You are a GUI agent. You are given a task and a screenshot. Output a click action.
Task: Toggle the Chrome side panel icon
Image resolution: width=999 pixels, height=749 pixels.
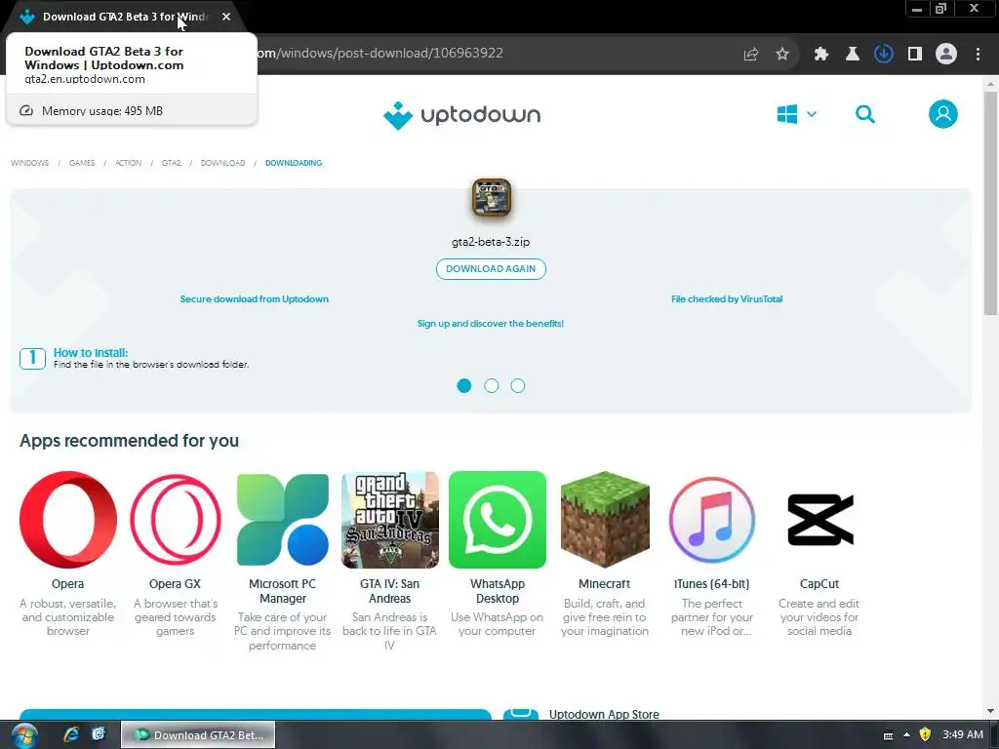pyautogui.click(x=915, y=55)
